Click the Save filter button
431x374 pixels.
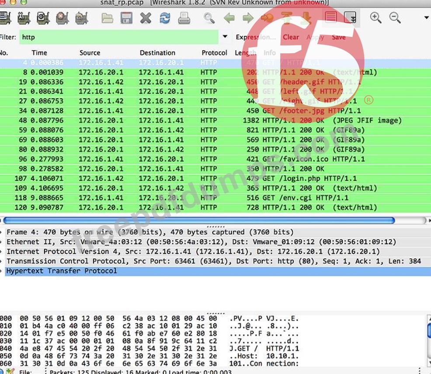[x=338, y=37]
